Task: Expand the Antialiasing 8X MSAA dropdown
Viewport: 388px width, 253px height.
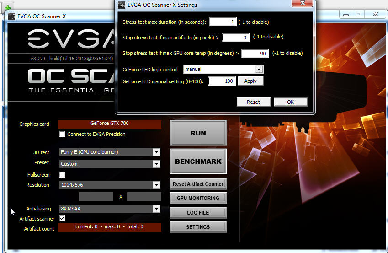Action: pyautogui.click(x=156, y=209)
